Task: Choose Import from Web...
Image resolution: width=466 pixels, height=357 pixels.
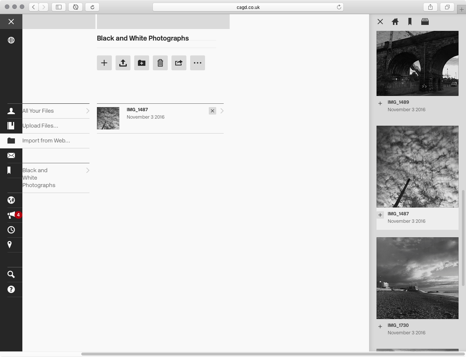Action: tap(46, 141)
